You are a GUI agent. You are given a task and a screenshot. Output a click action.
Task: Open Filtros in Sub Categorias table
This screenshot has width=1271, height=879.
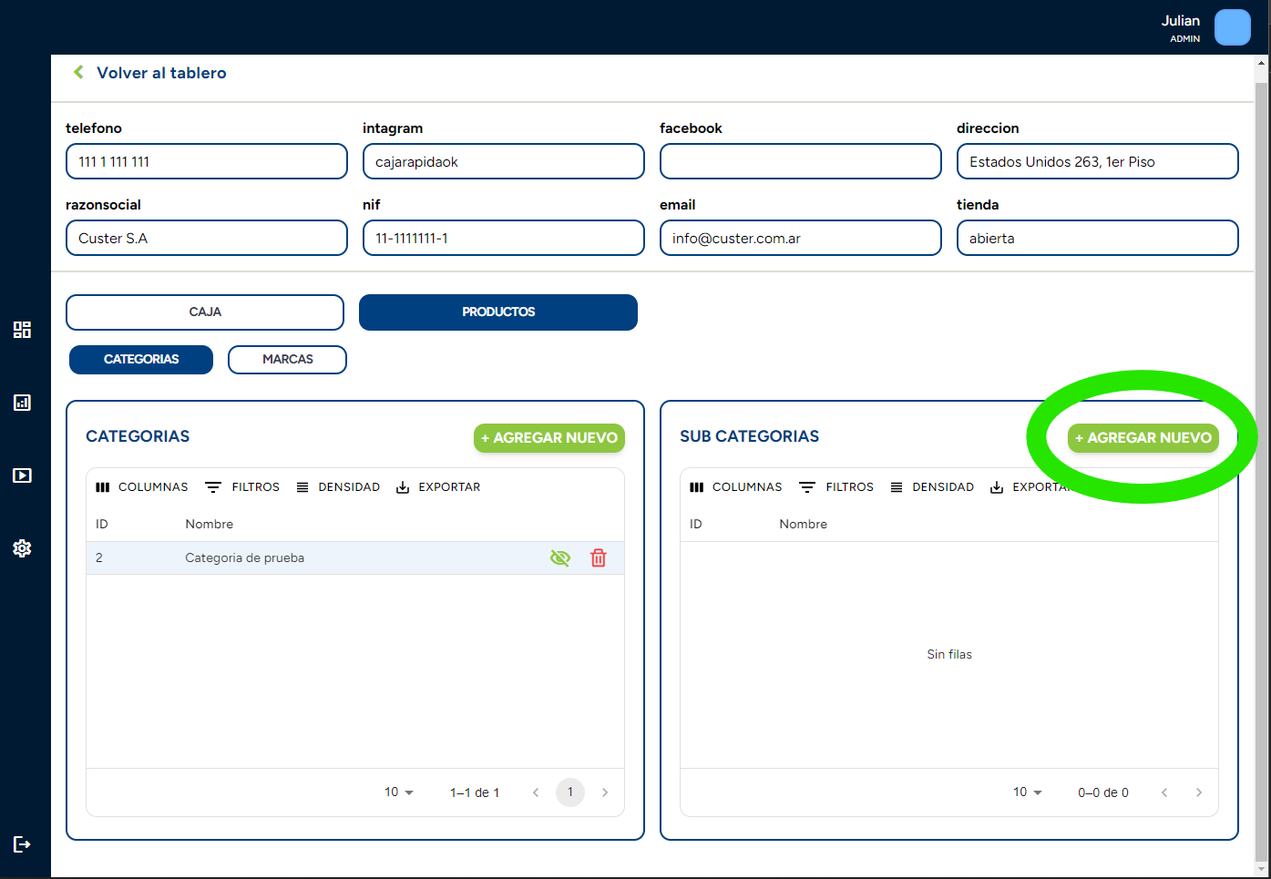point(836,487)
